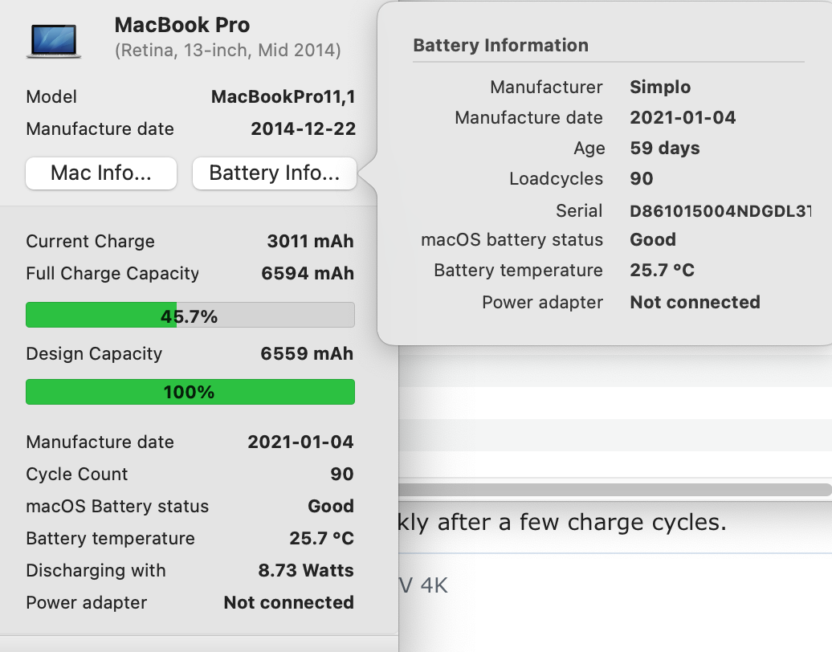Select the 3011 mAh current charge value
The width and height of the screenshot is (832, 652).
pyautogui.click(x=310, y=242)
